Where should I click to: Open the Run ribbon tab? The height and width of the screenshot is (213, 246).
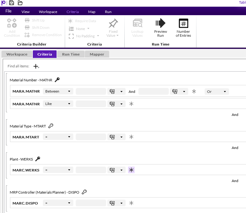point(108,12)
